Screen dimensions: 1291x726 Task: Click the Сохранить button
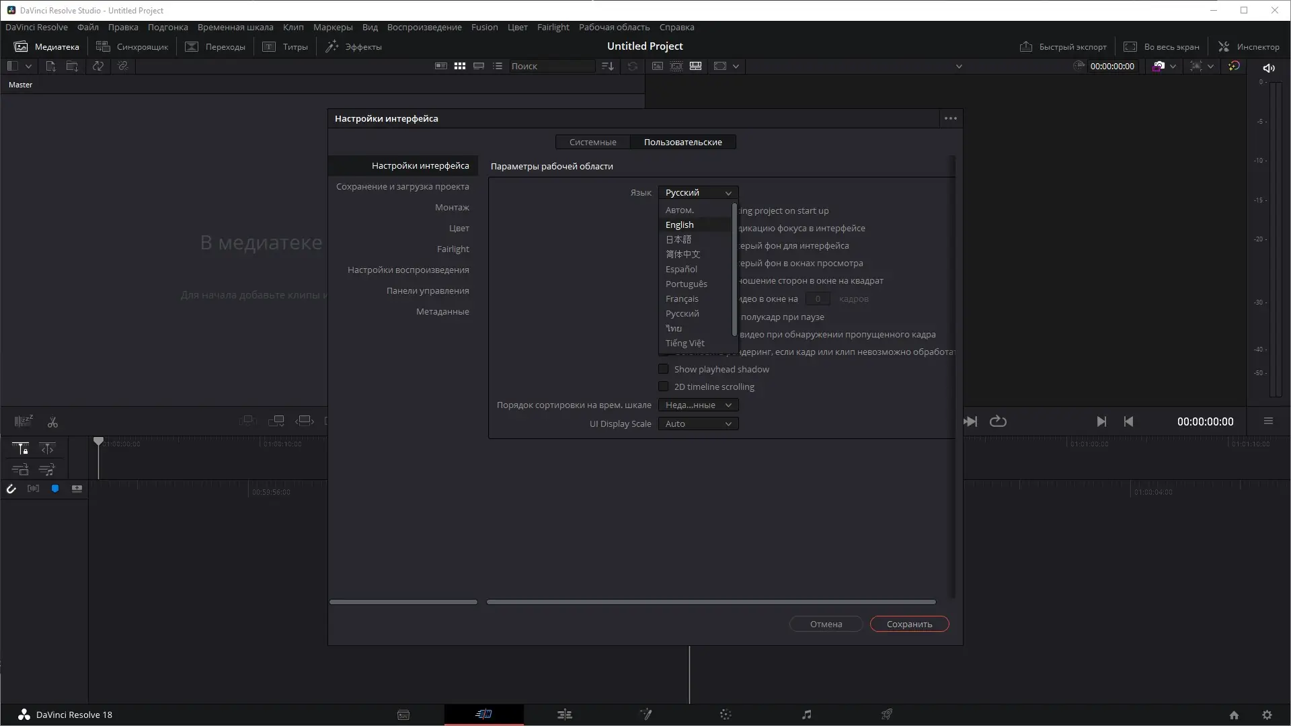[x=909, y=624]
